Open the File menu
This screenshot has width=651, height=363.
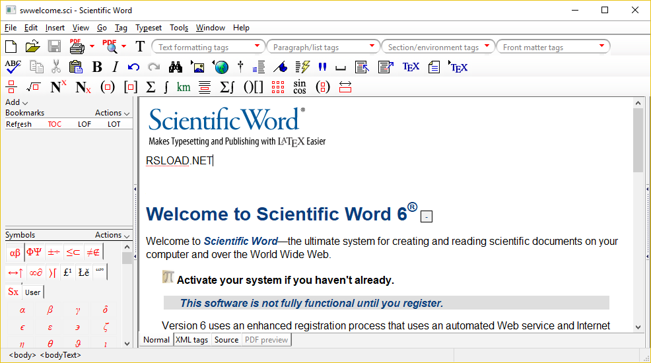[x=11, y=28]
